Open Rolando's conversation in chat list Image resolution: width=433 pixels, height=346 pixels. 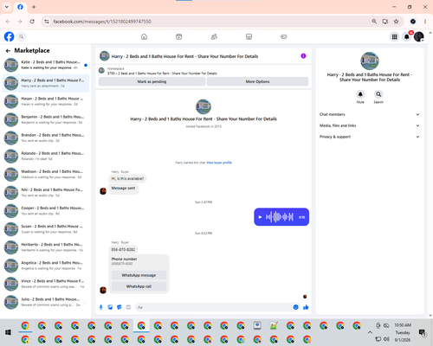pyautogui.click(x=46, y=156)
